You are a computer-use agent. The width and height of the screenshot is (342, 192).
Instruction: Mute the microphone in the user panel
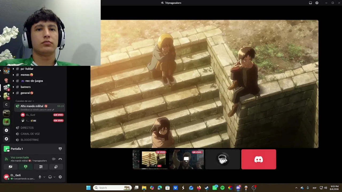click(40, 177)
